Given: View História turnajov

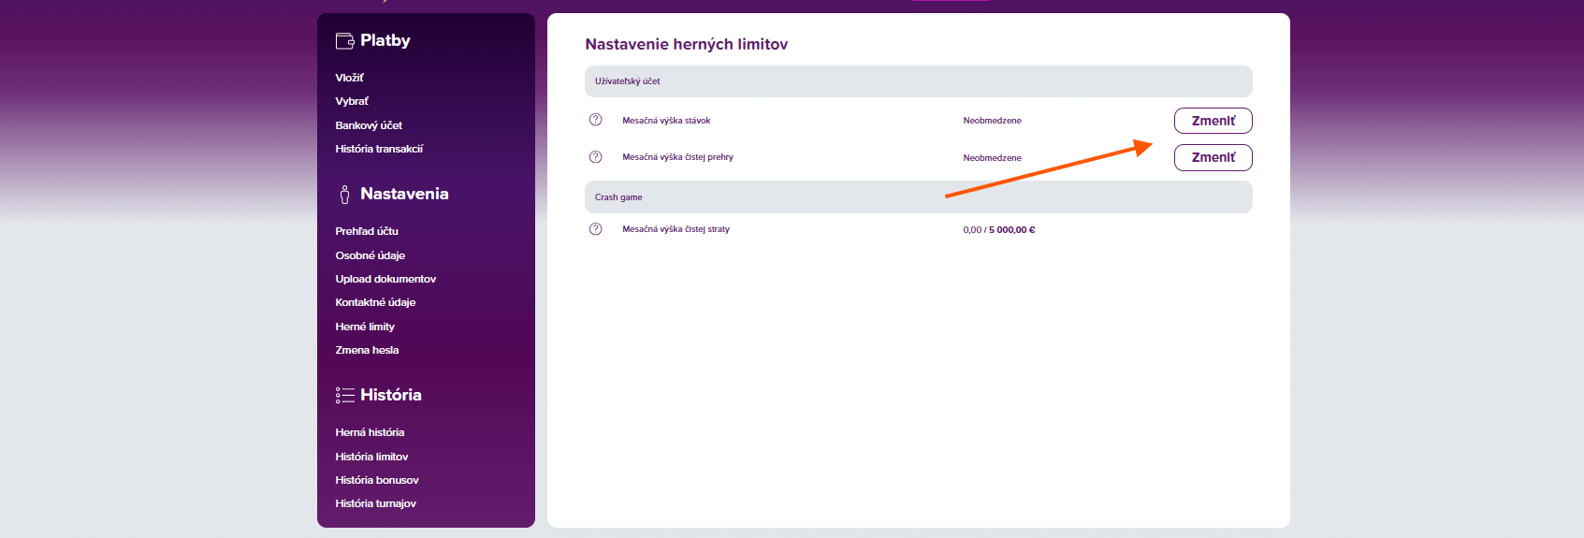Looking at the screenshot, I should (x=375, y=503).
